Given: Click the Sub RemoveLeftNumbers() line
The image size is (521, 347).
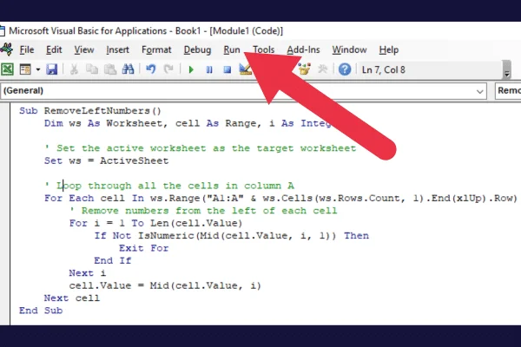Looking at the screenshot, I should point(90,110).
